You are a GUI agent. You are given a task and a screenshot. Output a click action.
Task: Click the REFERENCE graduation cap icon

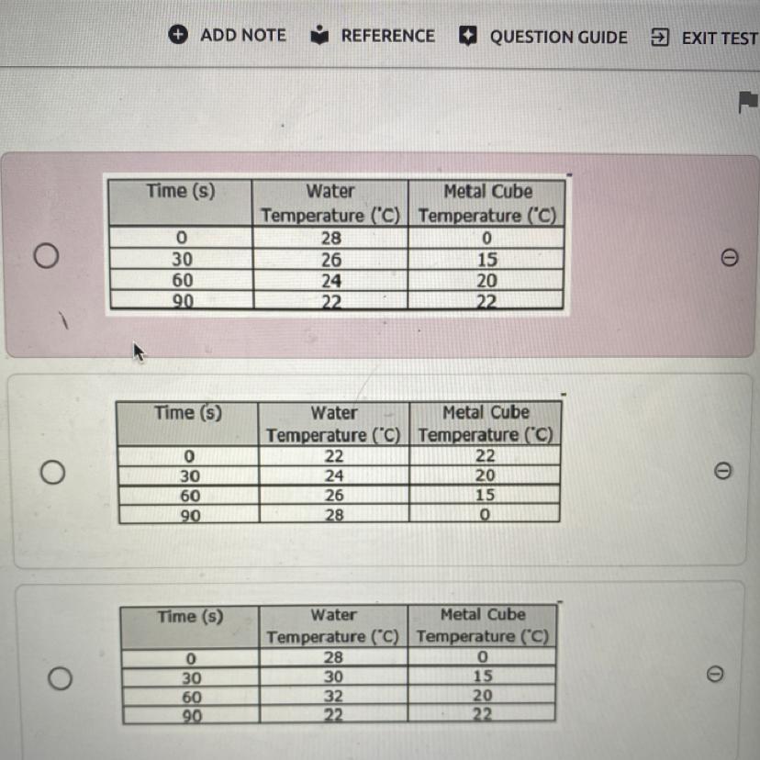pyautogui.click(x=319, y=36)
